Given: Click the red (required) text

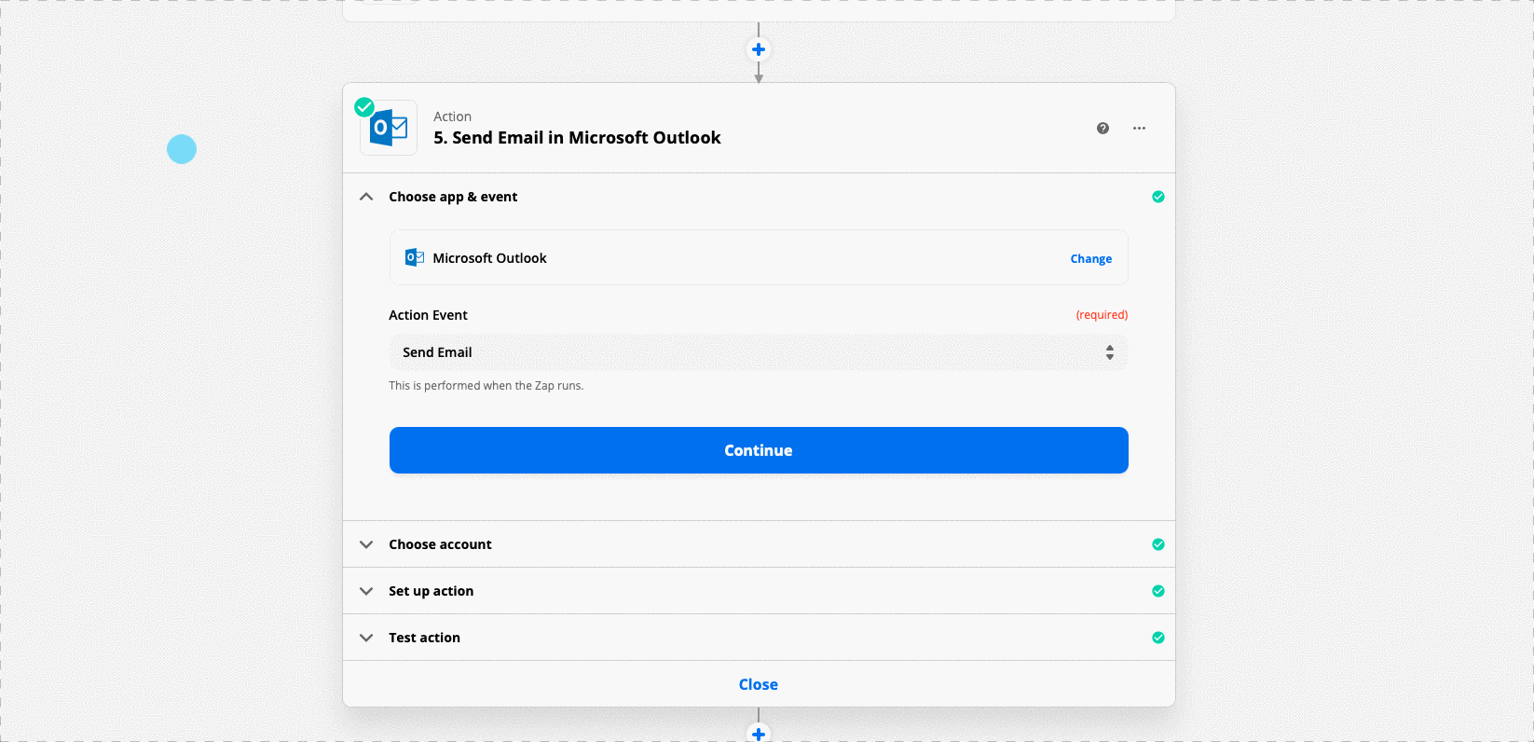Looking at the screenshot, I should point(1102,315).
